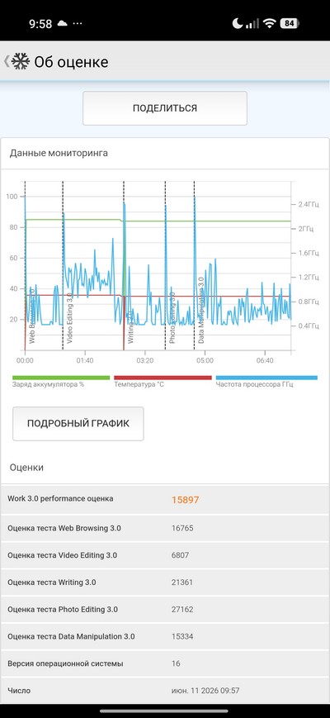Select the Photo Editing 3.0 score row
330x718 pixels.
pos(164,610)
